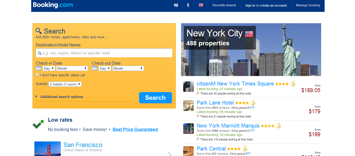Click the Golden Gate Bridge thumbnail
This screenshot has width=355, height=156.
tap(48, 149)
